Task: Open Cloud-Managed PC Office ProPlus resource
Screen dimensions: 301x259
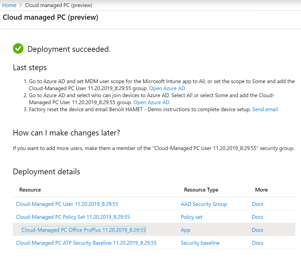Action: [x=83, y=230]
